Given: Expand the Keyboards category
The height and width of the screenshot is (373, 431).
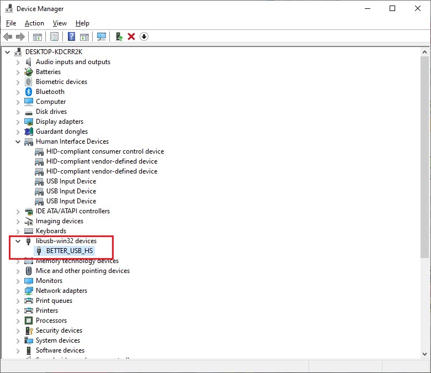Looking at the screenshot, I should click(x=18, y=232).
